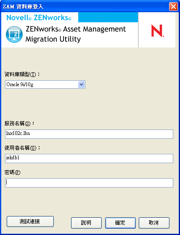Click the 密碼(P) label
The height and width of the screenshot is (235, 180).
(13, 172)
